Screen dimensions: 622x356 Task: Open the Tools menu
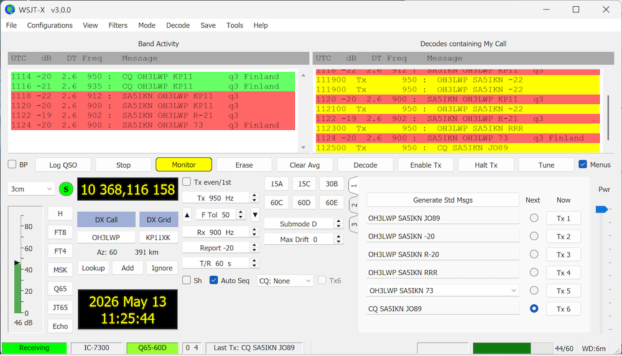[235, 25]
